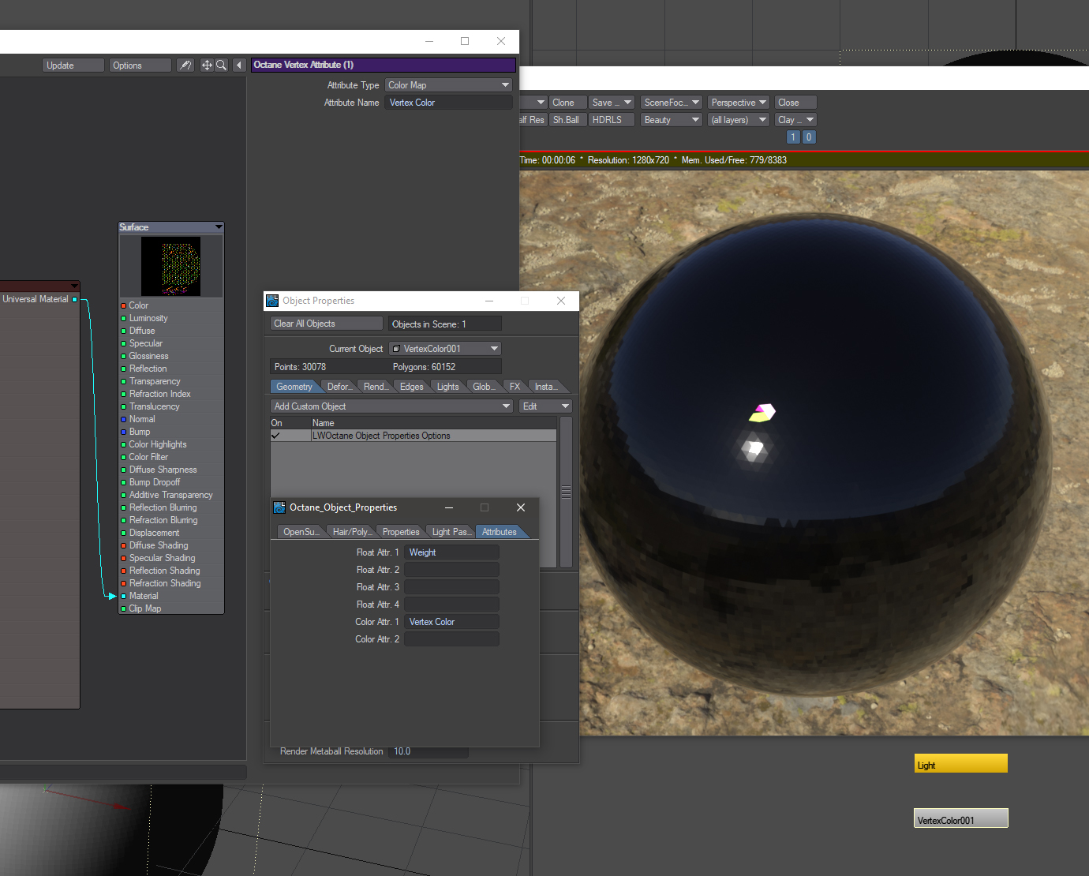
Task: Collapse the Universal Material node with its arrow
Action: point(74,286)
